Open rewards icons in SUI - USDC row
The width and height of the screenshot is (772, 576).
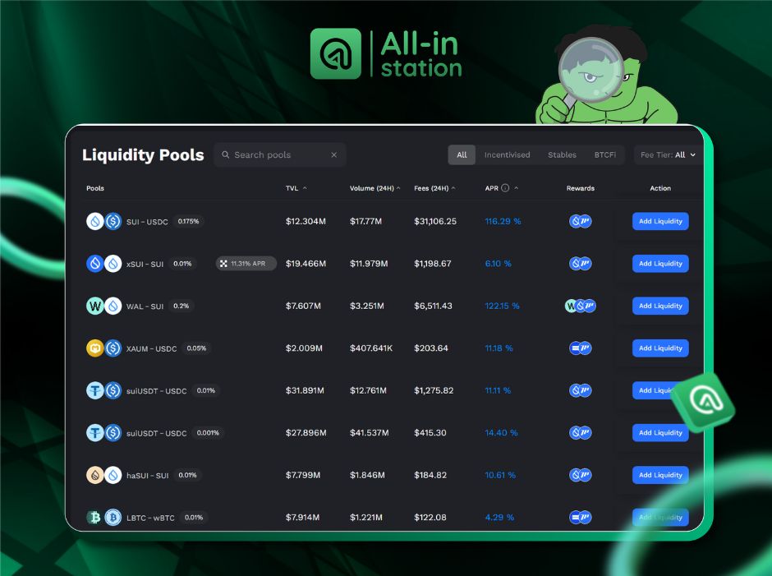point(581,221)
